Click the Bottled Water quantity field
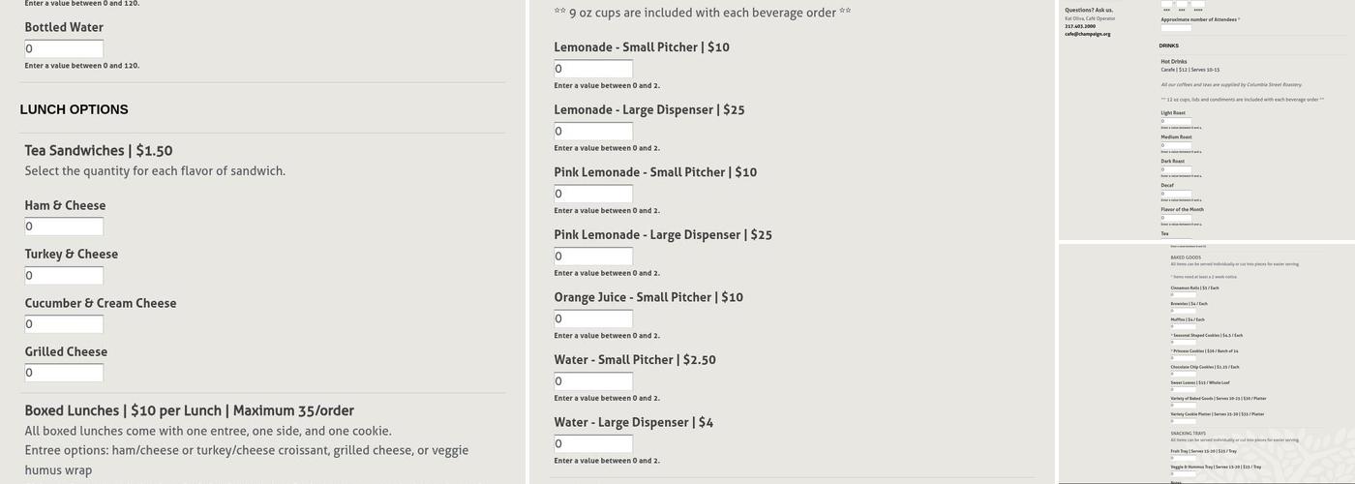The image size is (1355, 484). pyautogui.click(x=64, y=49)
